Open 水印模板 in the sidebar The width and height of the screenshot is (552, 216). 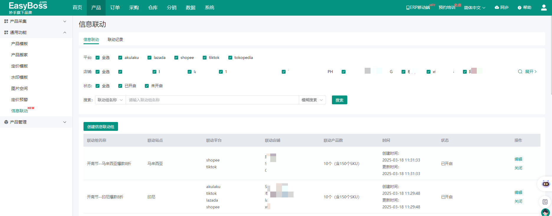coord(19,77)
